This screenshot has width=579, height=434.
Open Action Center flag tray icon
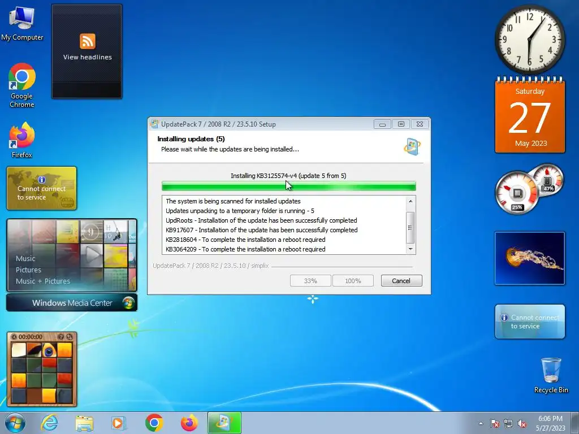click(x=494, y=423)
